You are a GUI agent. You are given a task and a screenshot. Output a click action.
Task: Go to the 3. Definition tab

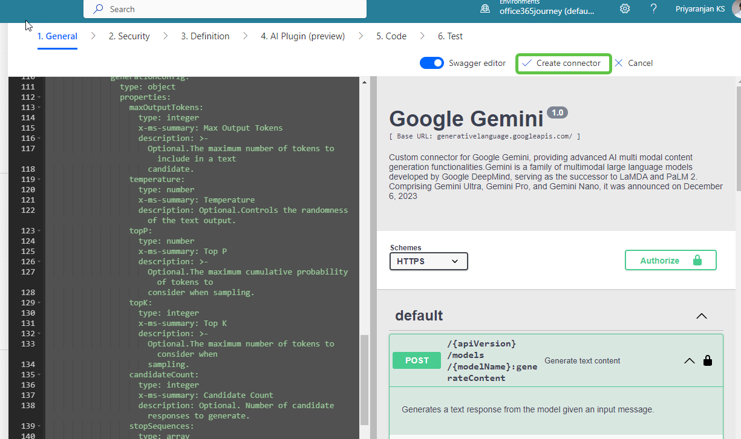pos(205,36)
